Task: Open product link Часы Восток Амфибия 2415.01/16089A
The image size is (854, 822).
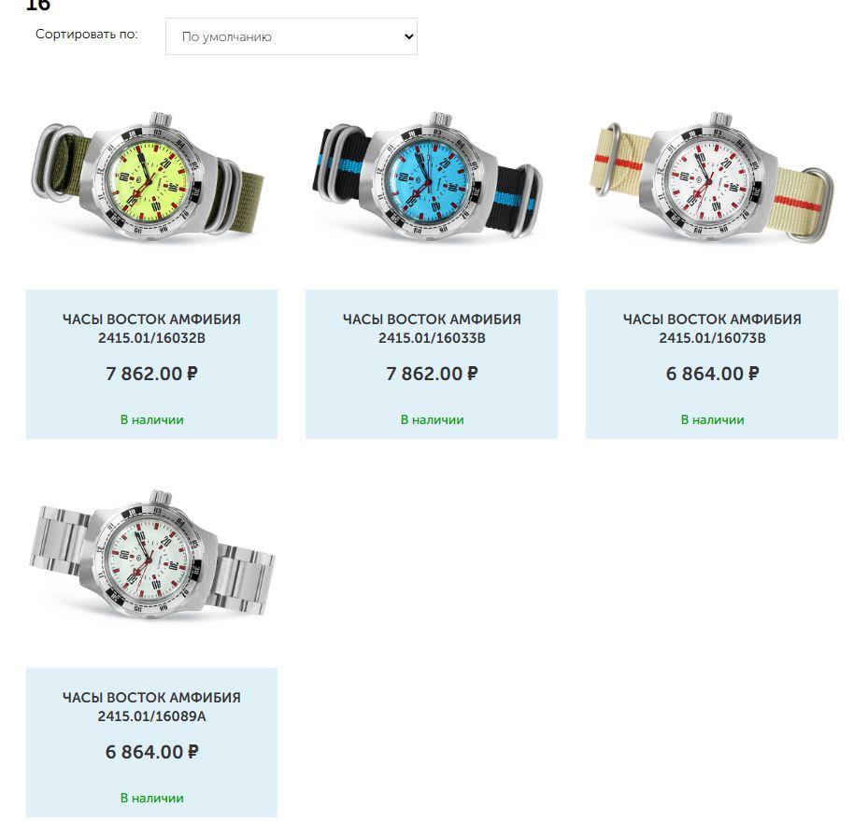Action: pyautogui.click(x=151, y=706)
